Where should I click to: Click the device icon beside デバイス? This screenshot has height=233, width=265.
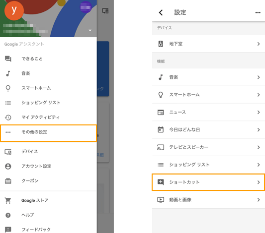pyautogui.click(x=8, y=152)
